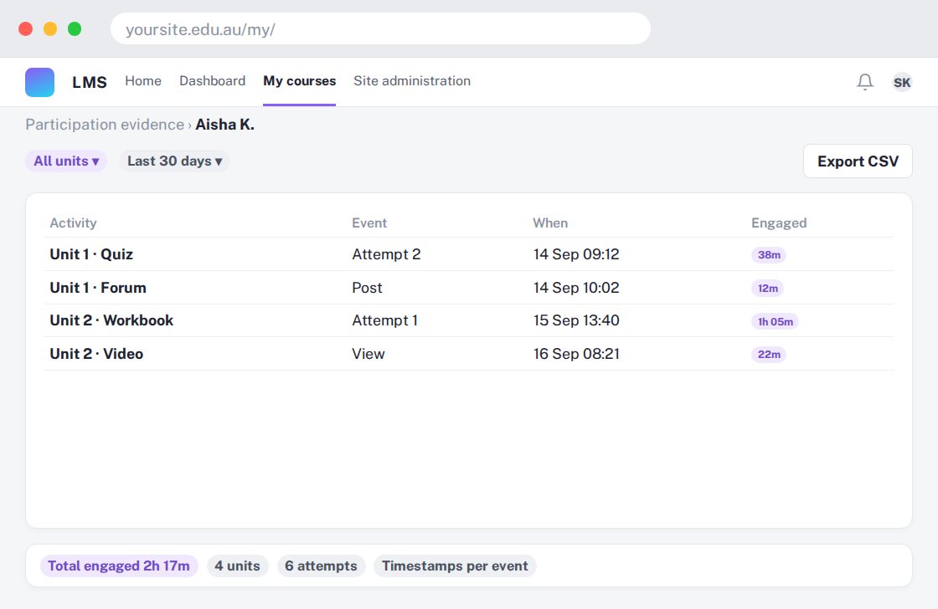Open the Unit 2 · Workbook activity
This screenshot has height=609, width=938.
click(111, 320)
